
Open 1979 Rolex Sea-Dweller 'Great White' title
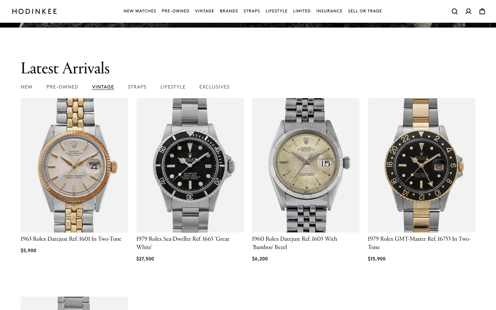pos(183,243)
